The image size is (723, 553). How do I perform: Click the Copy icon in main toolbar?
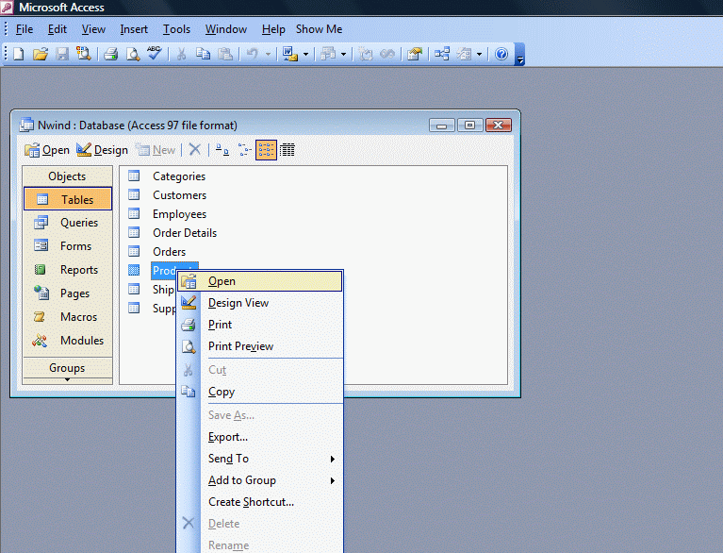[x=203, y=54]
